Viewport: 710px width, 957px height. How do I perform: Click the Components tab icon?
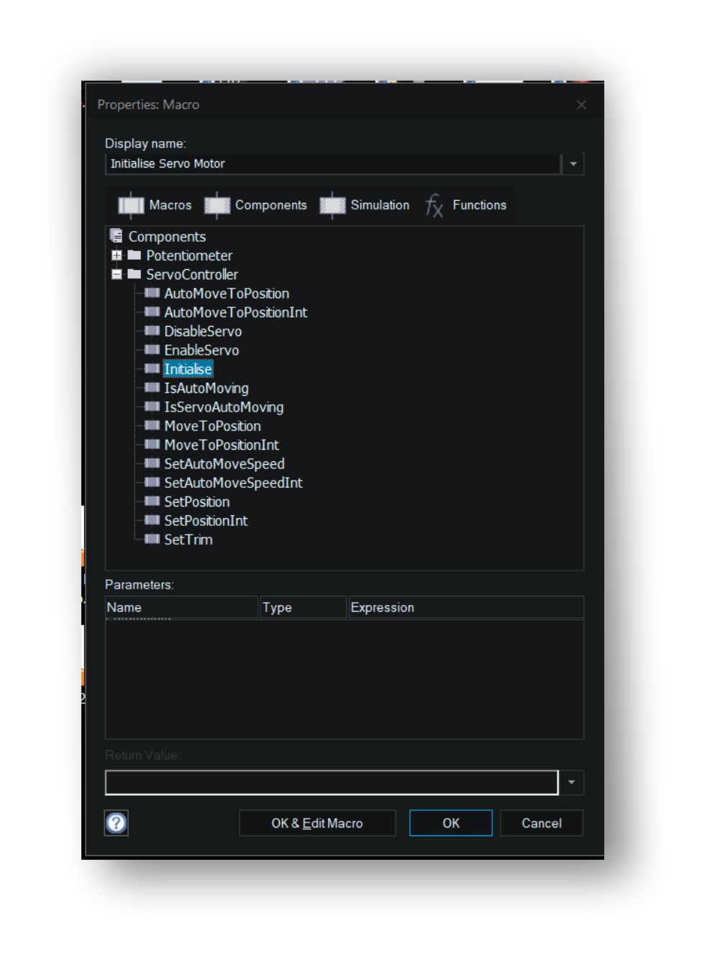coord(217,206)
